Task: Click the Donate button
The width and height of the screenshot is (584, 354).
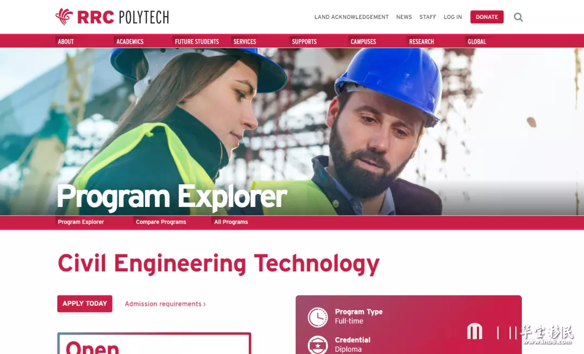Action: (487, 17)
